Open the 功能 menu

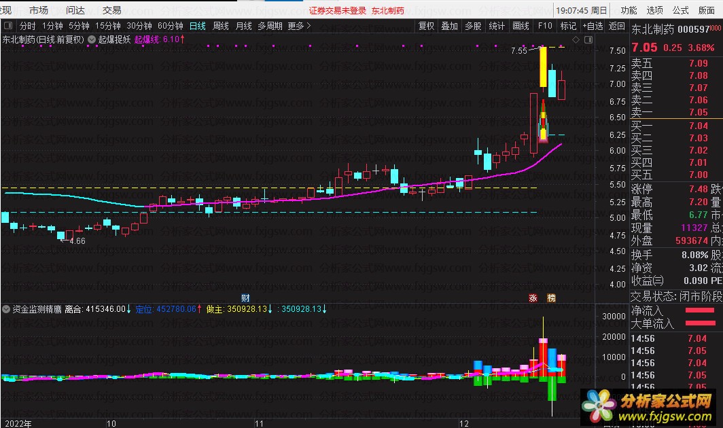click(629, 10)
